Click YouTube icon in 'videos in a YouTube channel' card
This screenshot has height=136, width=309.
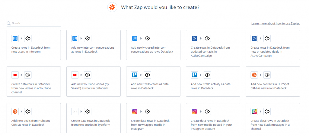(x=15, y=75)
